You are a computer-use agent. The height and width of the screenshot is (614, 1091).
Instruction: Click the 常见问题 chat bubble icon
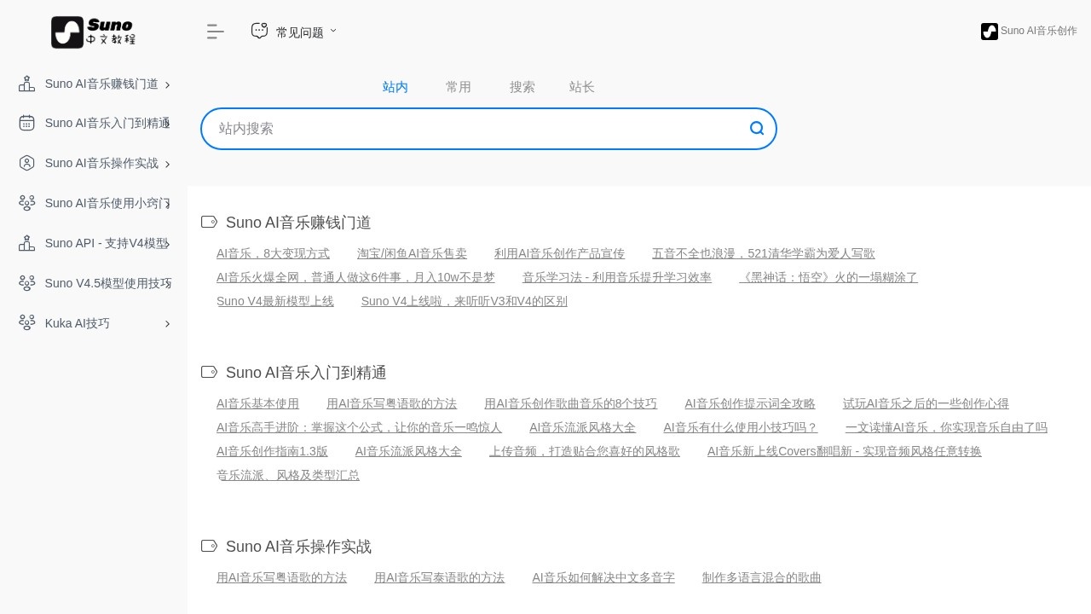coord(259,31)
